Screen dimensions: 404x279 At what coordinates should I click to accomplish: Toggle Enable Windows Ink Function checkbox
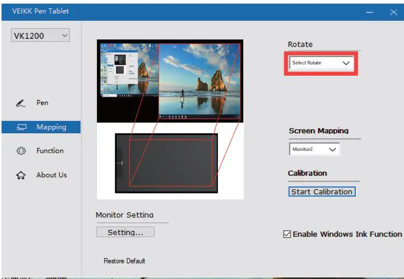point(287,234)
